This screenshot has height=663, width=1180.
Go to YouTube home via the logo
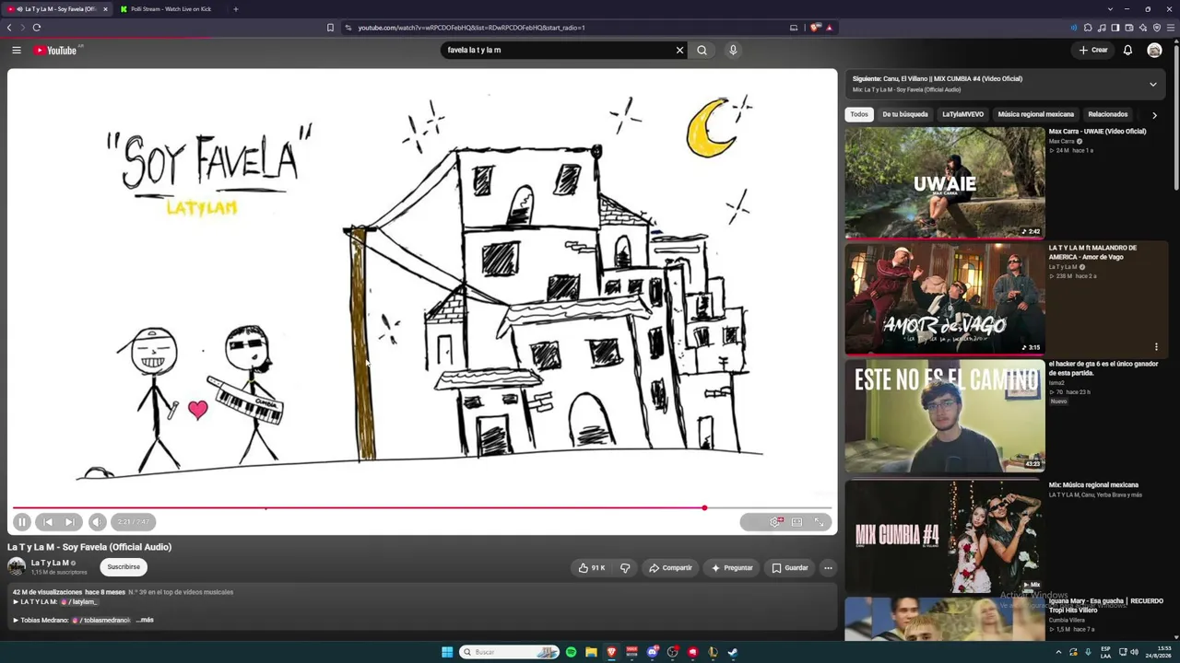tap(55, 50)
